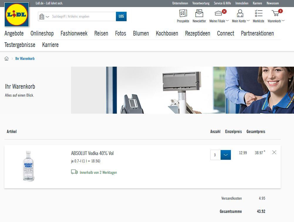
Task: Click the delivery truck icon
Action: (x=74, y=172)
